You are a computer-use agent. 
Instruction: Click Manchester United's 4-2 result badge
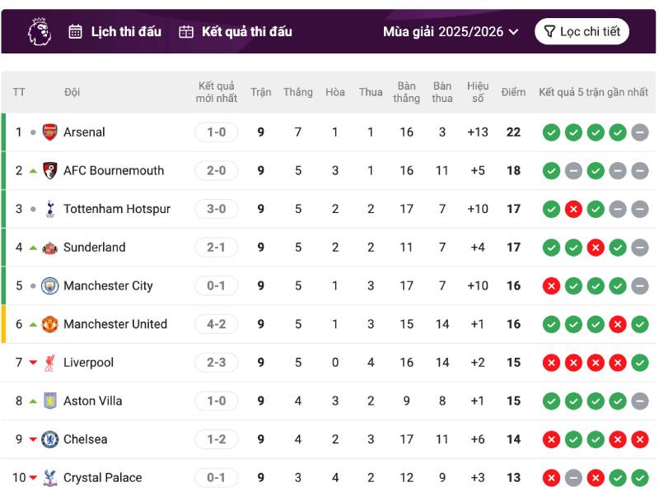(216, 324)
